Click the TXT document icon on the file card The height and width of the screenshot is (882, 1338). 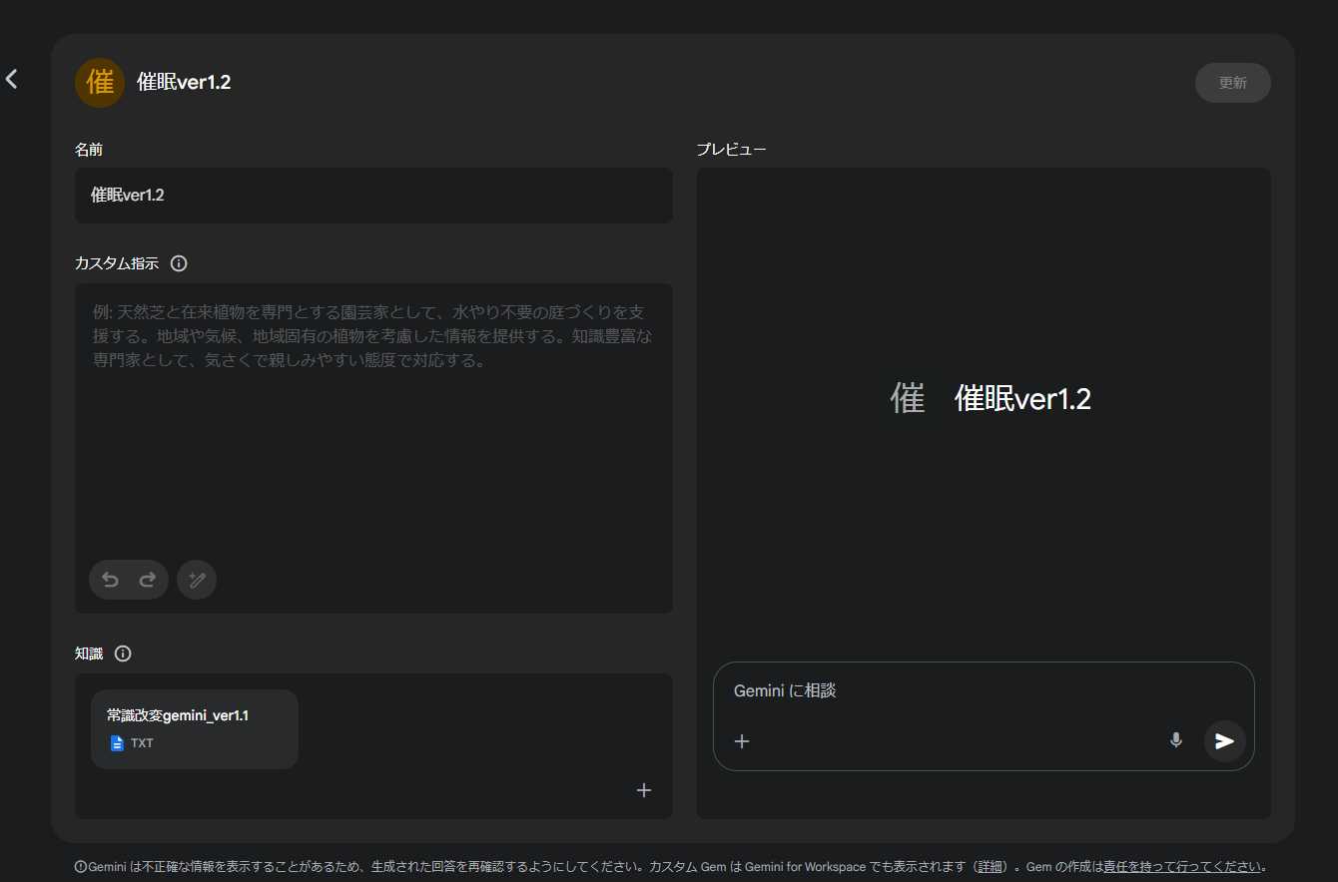tap(118, 743)
